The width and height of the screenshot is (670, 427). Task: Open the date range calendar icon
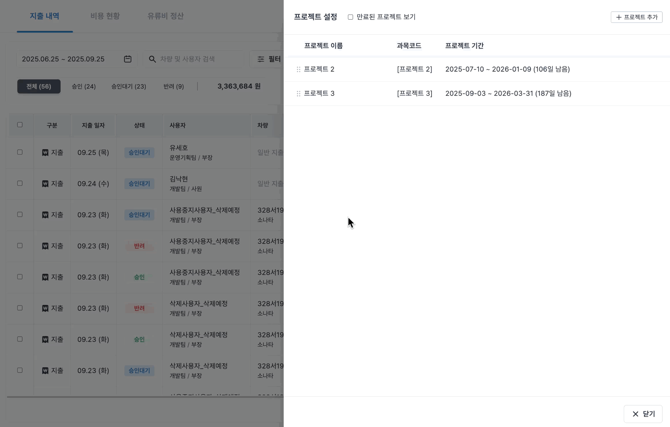128,59
